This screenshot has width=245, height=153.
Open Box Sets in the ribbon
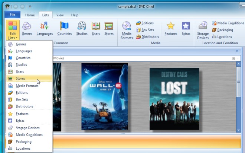pyautogui.click(x=145, y=30)
